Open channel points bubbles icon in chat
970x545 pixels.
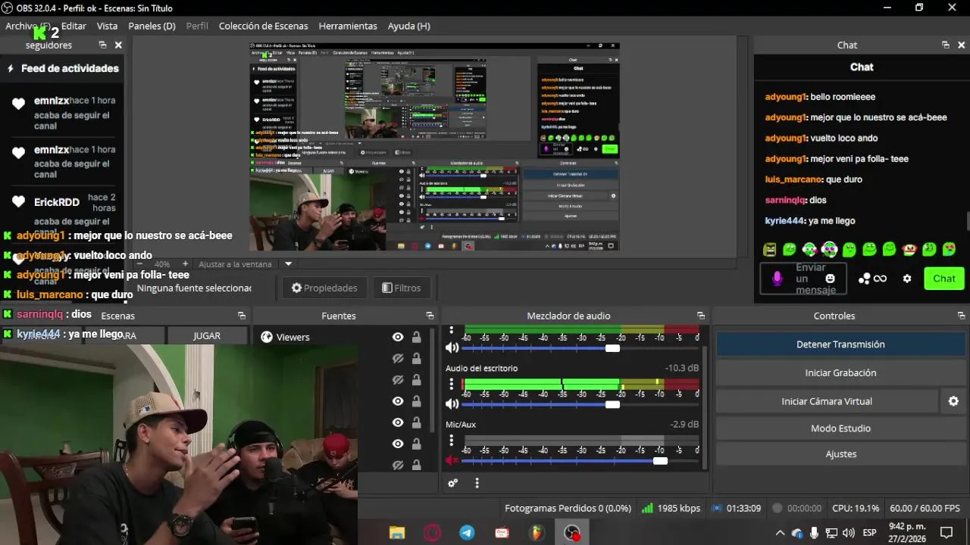[x=864, y=279]
